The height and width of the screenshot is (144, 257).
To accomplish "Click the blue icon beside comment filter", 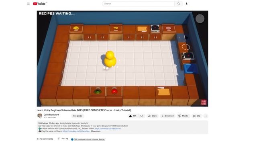I will point(72,139).
